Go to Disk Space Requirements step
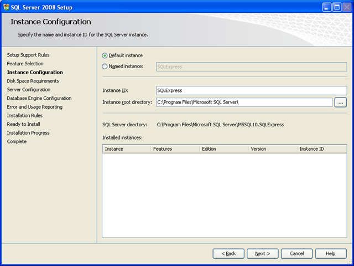 [33, 81]
